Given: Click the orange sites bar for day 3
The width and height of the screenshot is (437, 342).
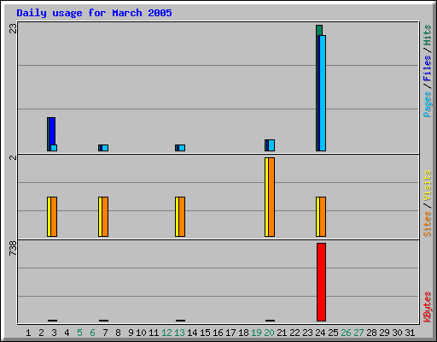Looking at the screenshot, I should click(54, 216).
